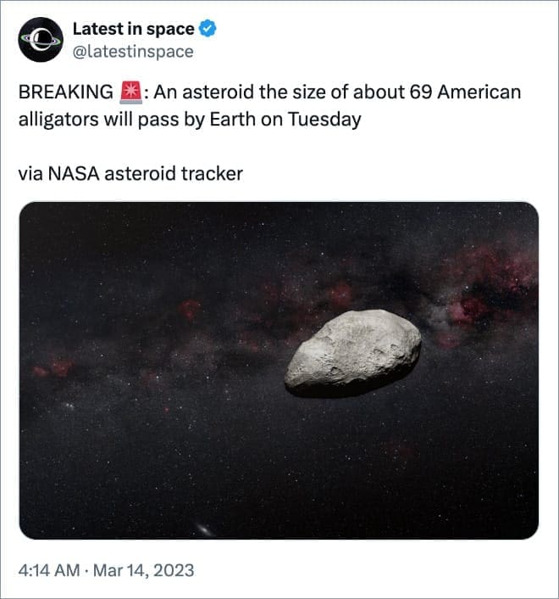Open the "Latest in space" display name
Screen dimensions: 559x599
133,30
